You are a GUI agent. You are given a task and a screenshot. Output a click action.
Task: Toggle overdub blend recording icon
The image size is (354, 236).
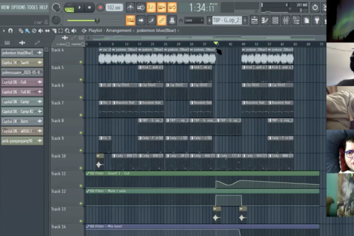[x=162, y=8]
